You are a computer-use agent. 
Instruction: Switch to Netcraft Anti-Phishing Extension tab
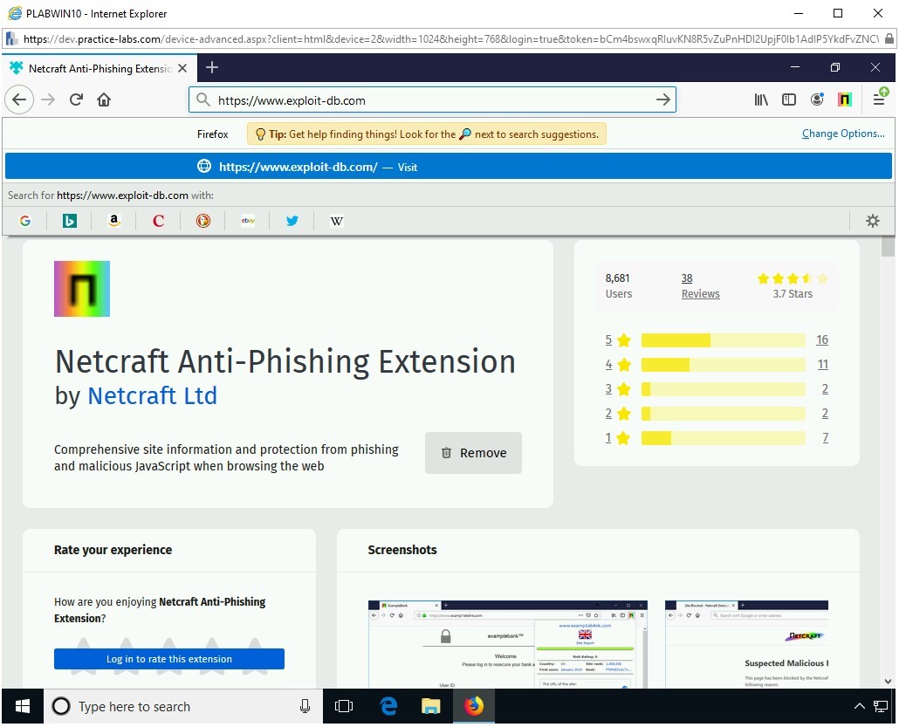tap(96, 68)
